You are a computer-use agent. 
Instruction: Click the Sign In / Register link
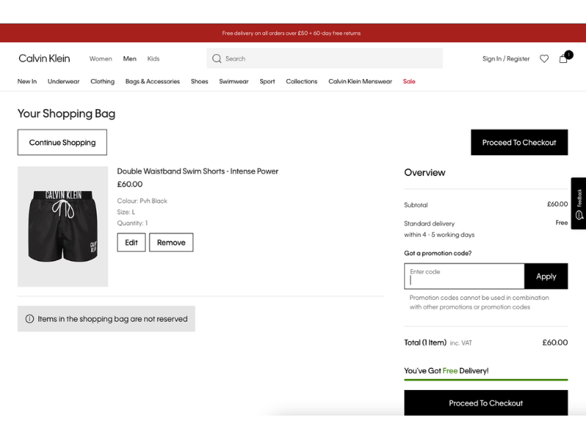pyautogui.click(x=505, y=59)
